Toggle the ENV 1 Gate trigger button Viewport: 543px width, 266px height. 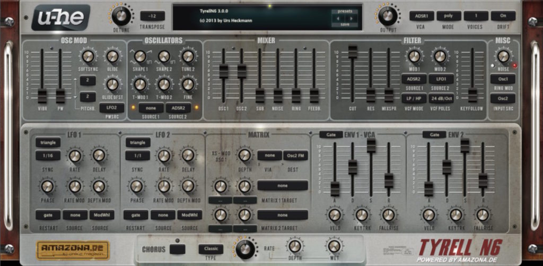[x=331, y=134]
